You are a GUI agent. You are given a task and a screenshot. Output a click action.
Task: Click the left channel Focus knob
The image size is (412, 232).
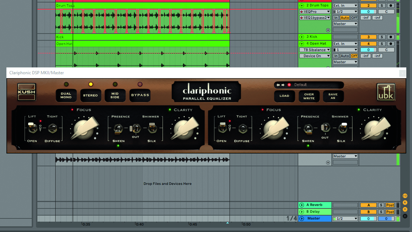pos(84,128)
